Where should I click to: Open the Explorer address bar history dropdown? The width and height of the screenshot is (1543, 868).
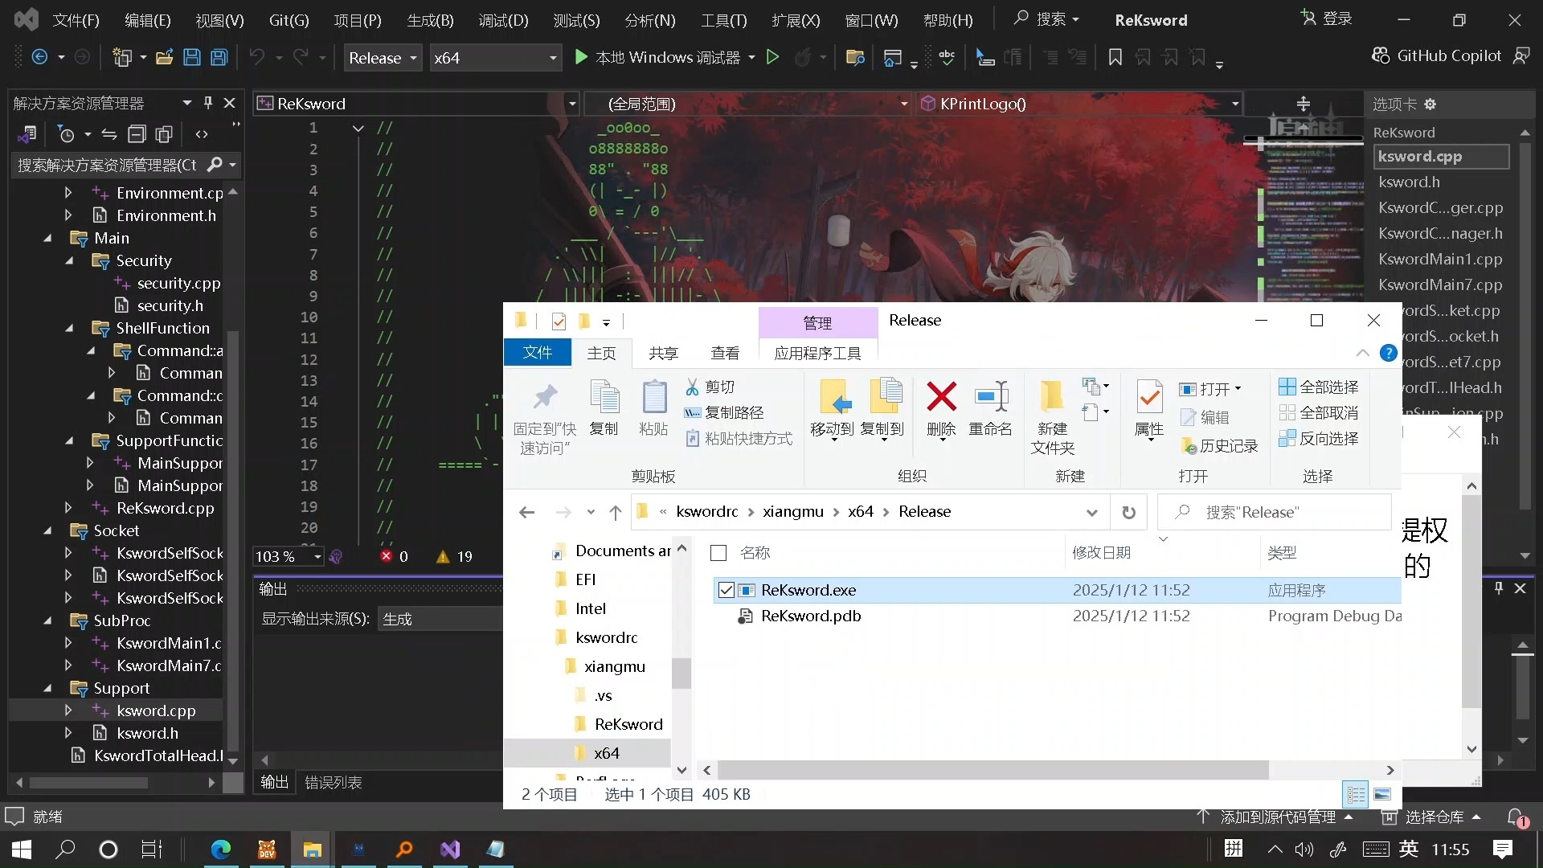click(x=1091, y=512)
